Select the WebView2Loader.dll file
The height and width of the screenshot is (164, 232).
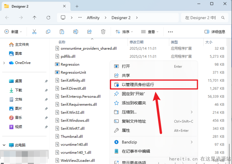pyautogui.click(x=78, y=160)
